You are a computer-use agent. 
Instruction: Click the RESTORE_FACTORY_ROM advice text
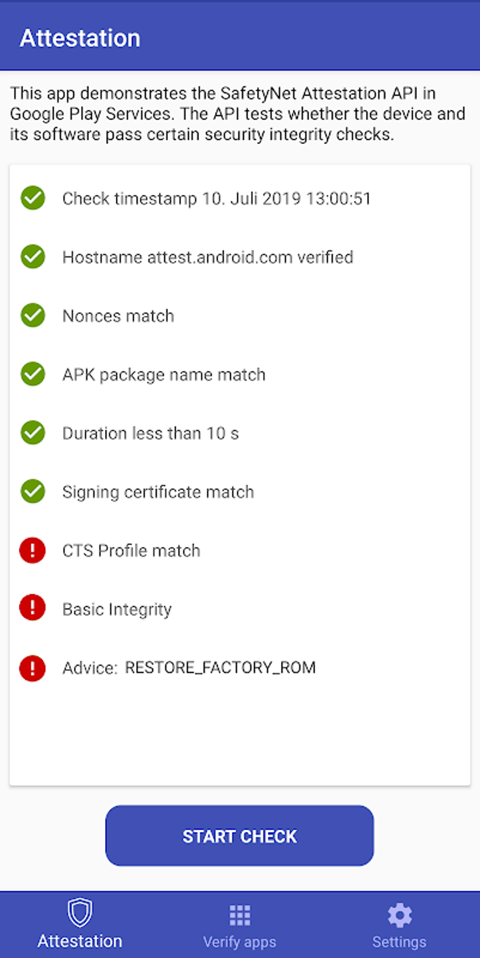220,667
